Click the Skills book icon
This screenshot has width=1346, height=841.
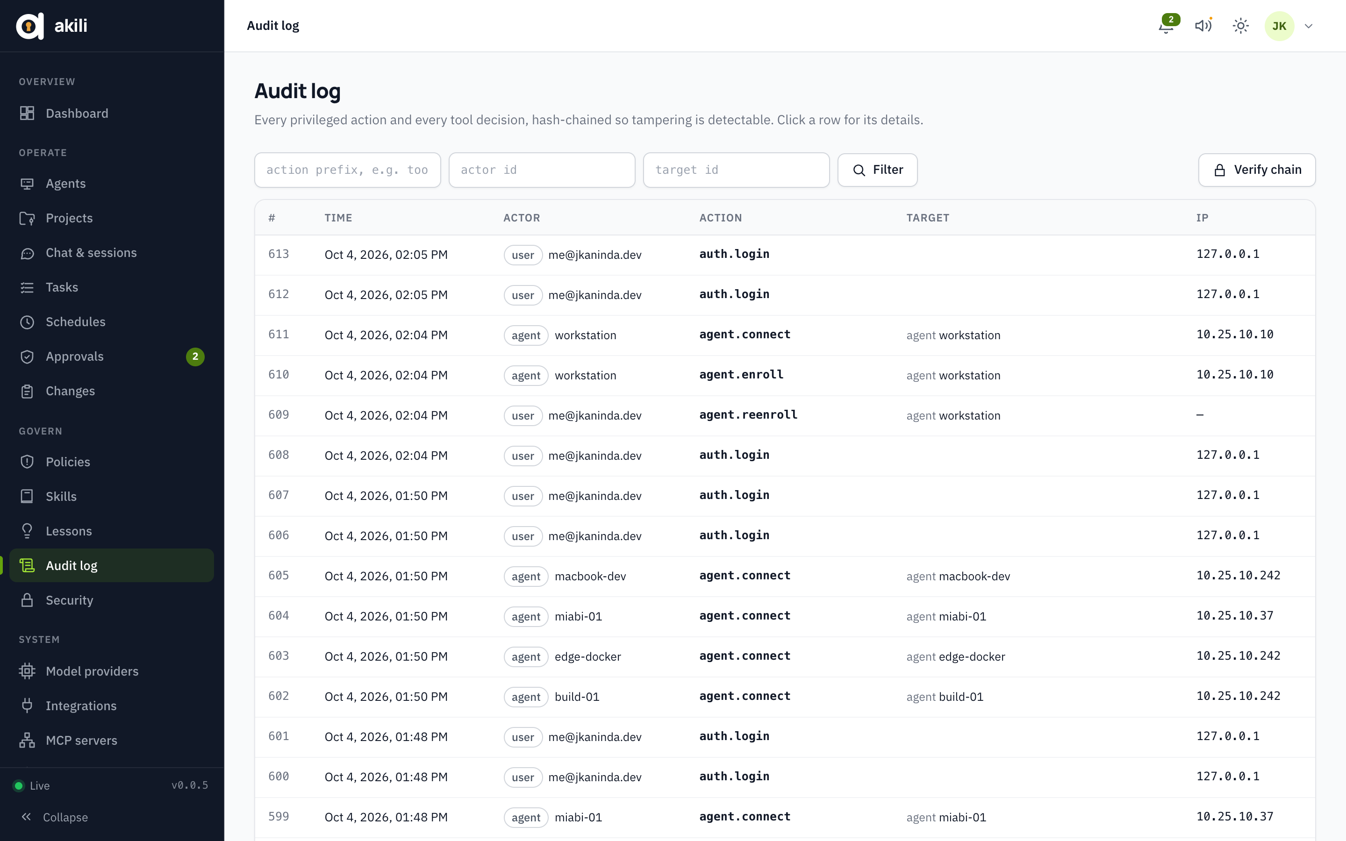click(x=27, y=496)
